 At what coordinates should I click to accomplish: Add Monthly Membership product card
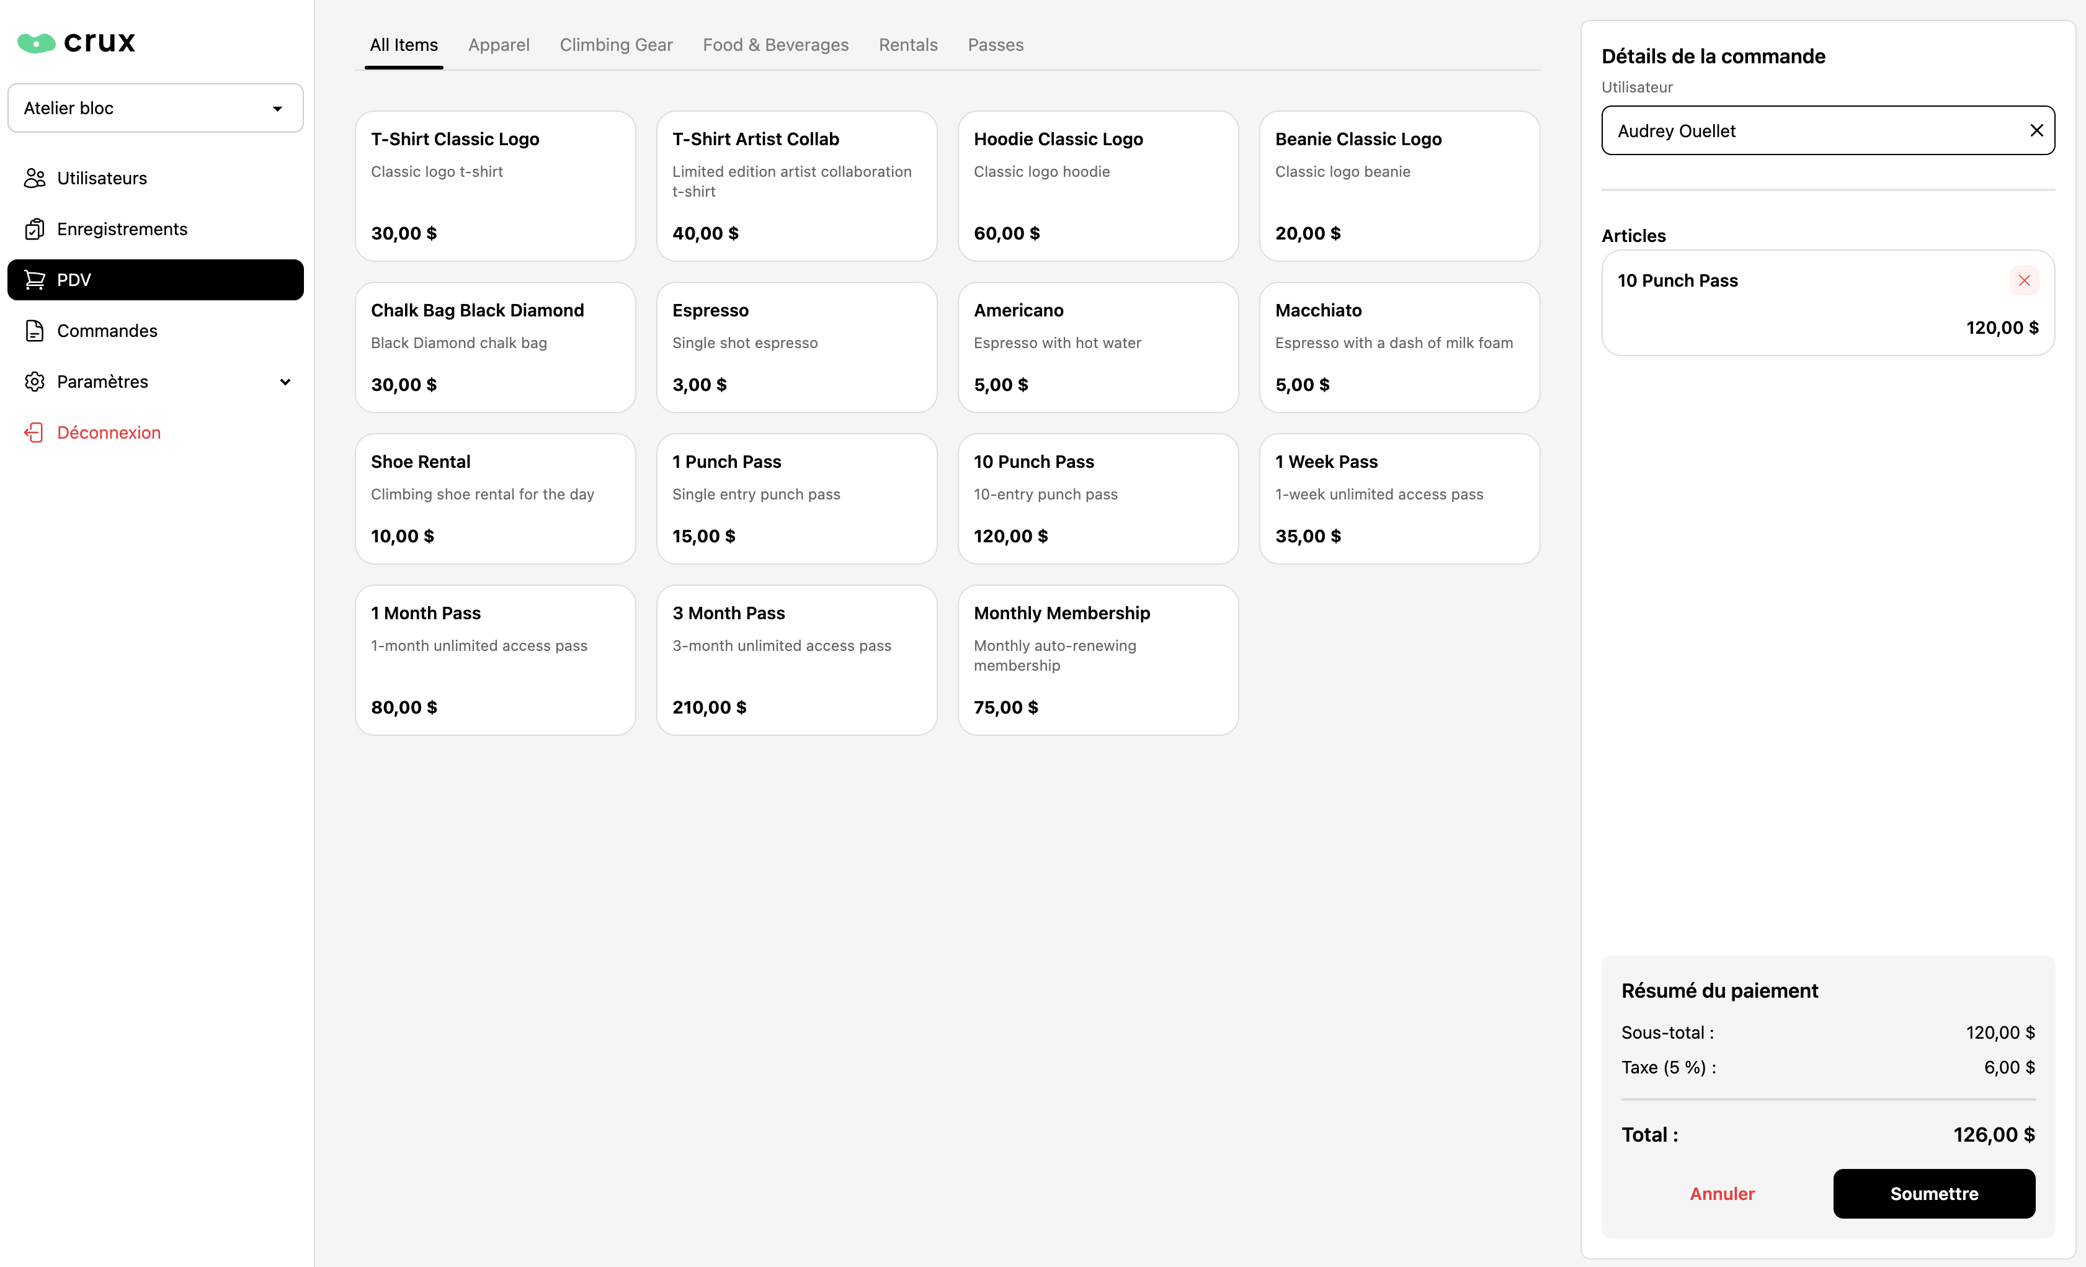(1097, 660)
